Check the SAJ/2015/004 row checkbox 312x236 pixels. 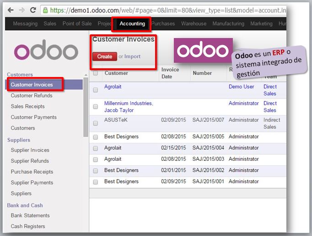tap(96, 148)
